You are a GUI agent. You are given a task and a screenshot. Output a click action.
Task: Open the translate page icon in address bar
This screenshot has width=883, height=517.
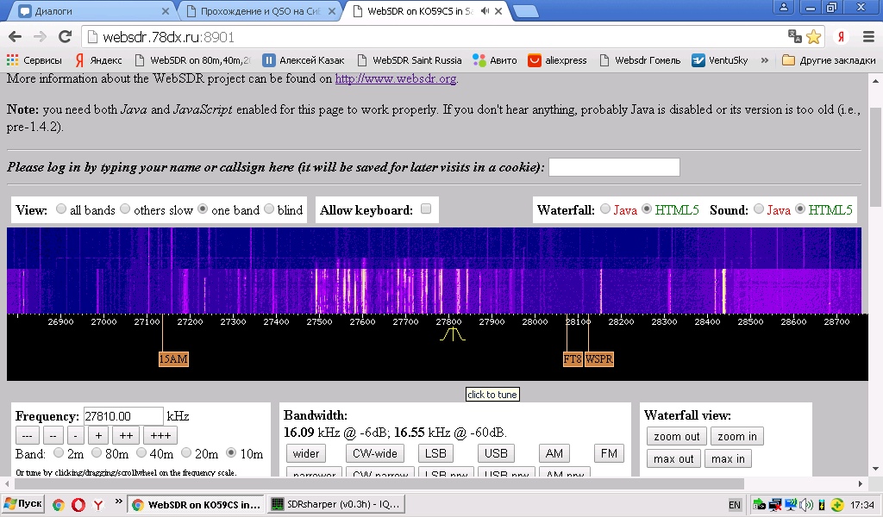[x=794, y=36]
